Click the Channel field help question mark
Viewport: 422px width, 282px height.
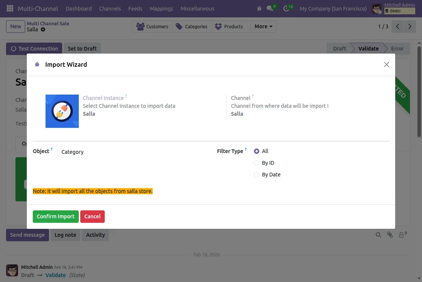[253, 96]
